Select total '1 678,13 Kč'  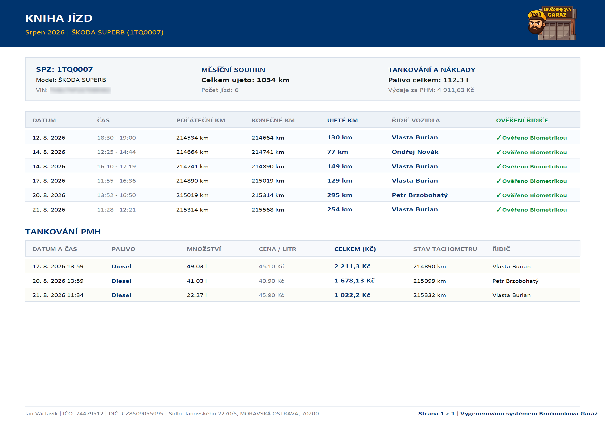355,281
